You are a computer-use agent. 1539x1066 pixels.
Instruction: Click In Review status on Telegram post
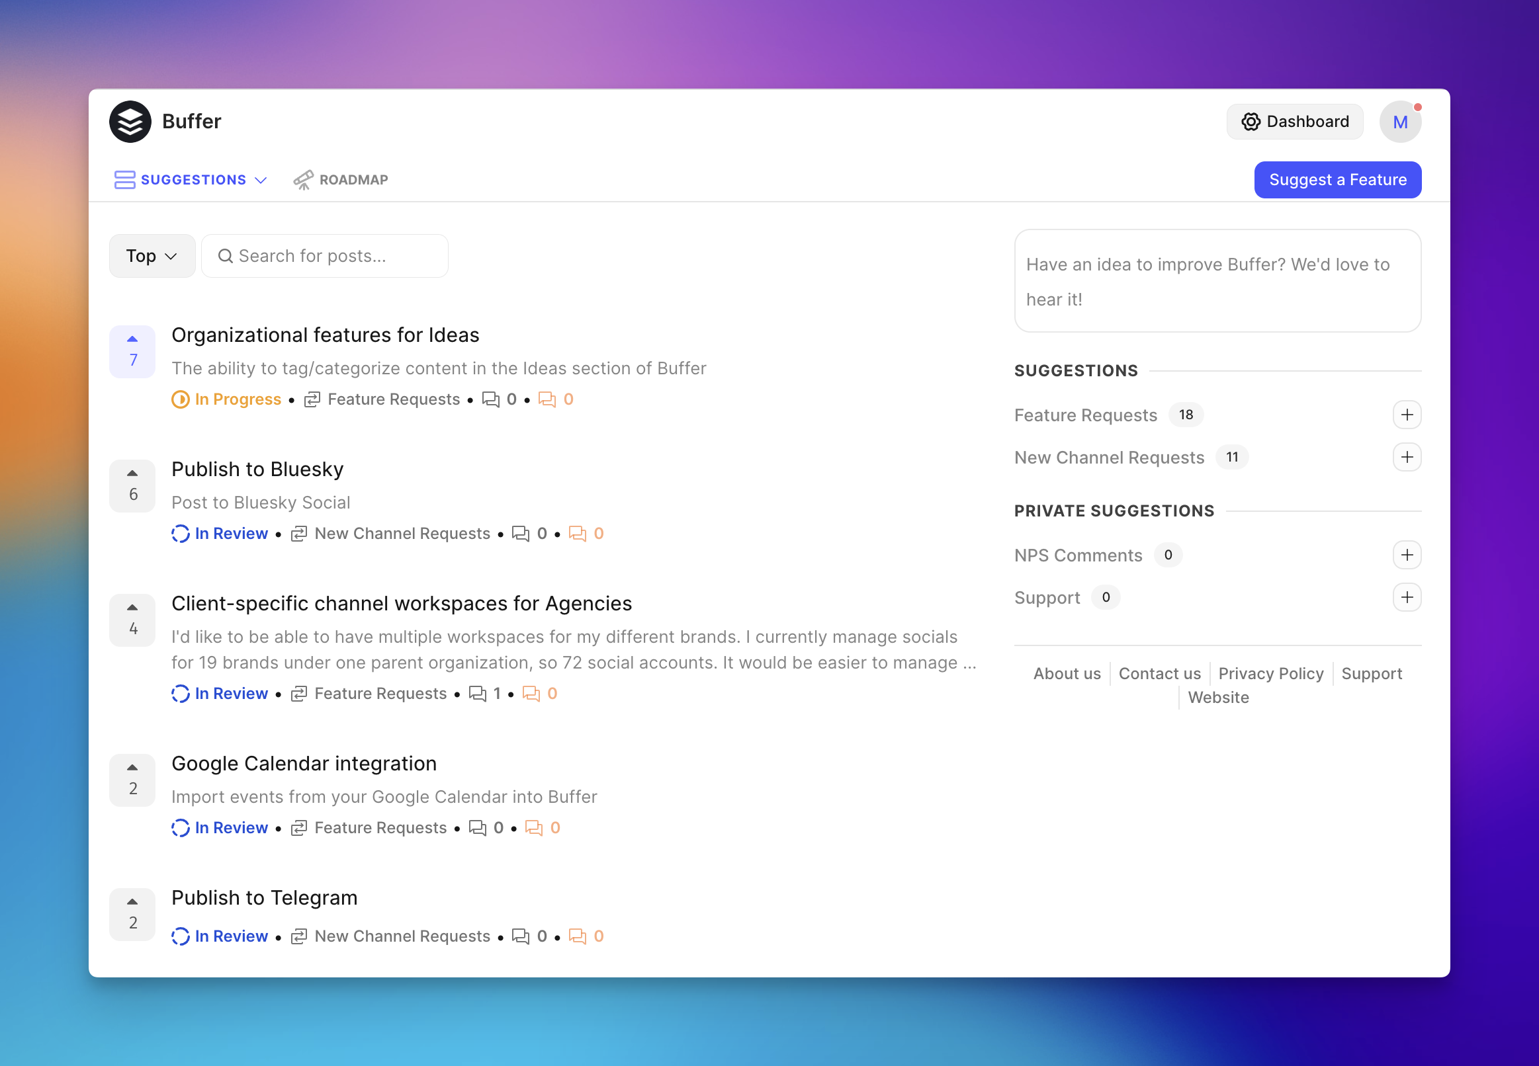tap(220, 936)
